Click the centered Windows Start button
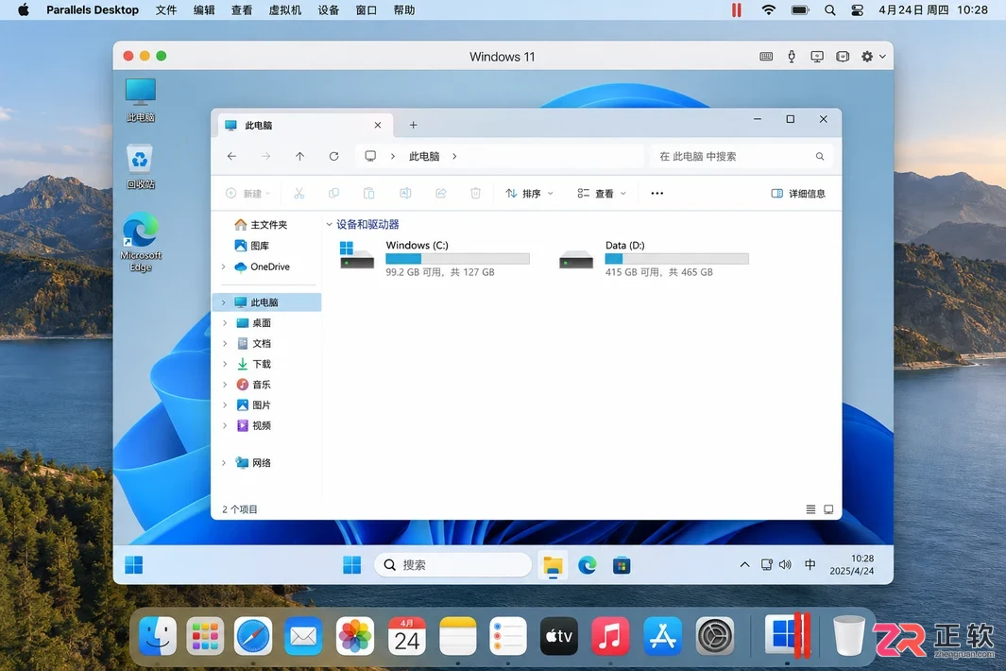 (x=351, y=565)
